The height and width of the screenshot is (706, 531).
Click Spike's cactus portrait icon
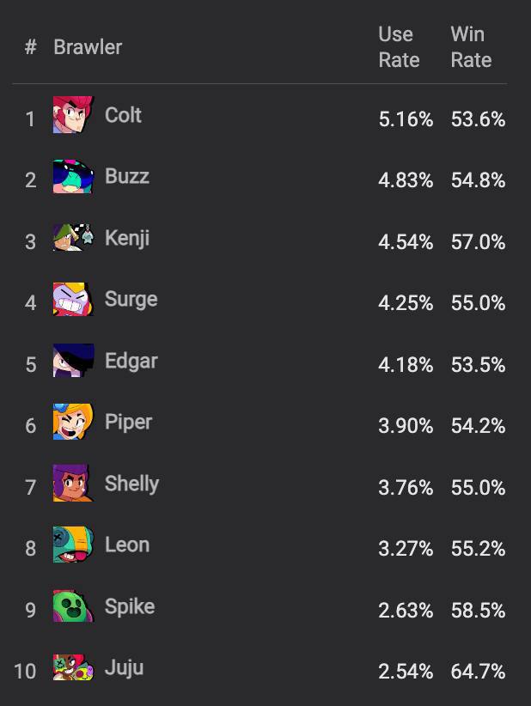pyautogui.click(x=72, y=606)
